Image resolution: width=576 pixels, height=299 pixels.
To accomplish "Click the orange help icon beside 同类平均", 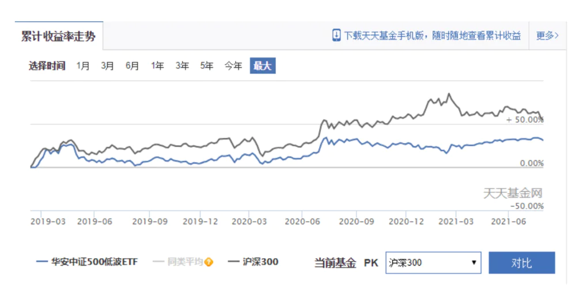I will [209, 262].
